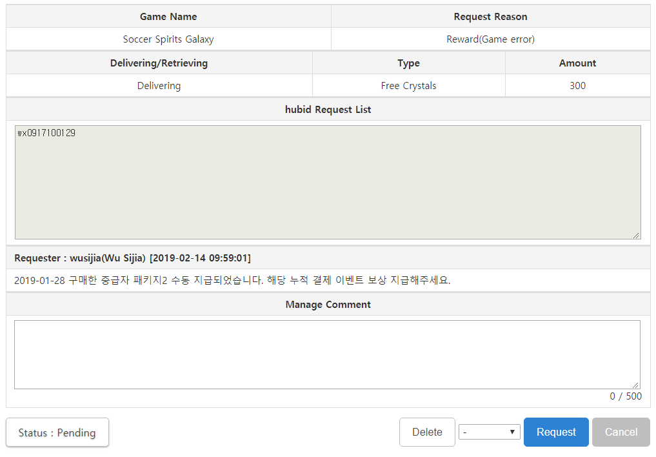Click the Manage Comment heading
This screenshot has height=457, width=656.
coord(328,304)
